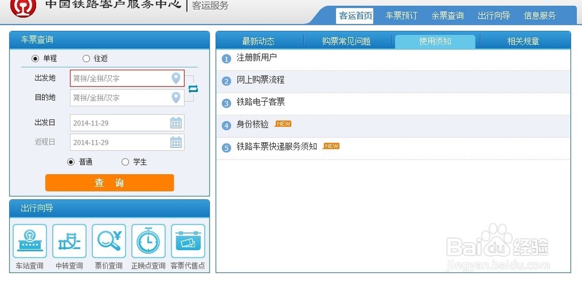Open 余票查询 in top navigation

pyautogui.click(x=447, y=16)
